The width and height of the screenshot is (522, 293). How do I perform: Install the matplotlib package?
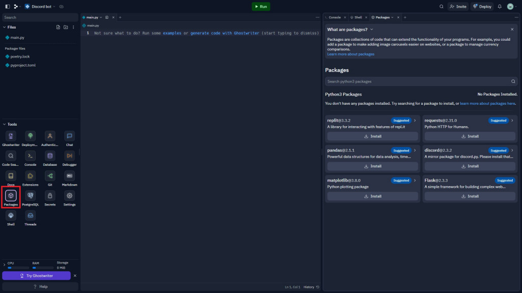click(x=373, y=196)
